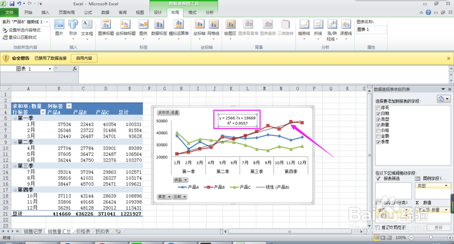Viewport: 454px width, 244px height.
Task: Open the 价格表 worksheet tab
Action: tap(83, 231)
